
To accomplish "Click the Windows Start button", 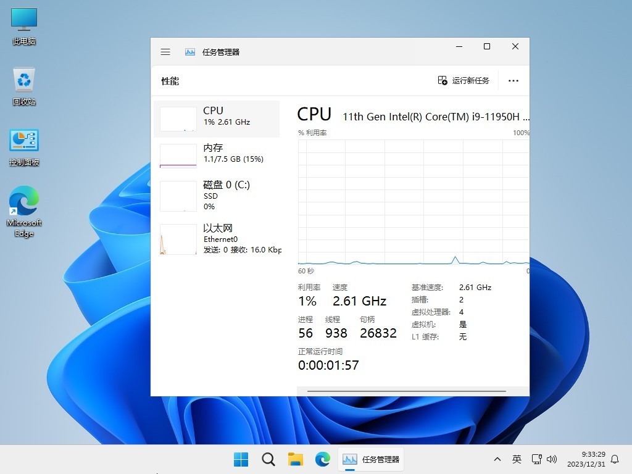I will click(241, 459).
